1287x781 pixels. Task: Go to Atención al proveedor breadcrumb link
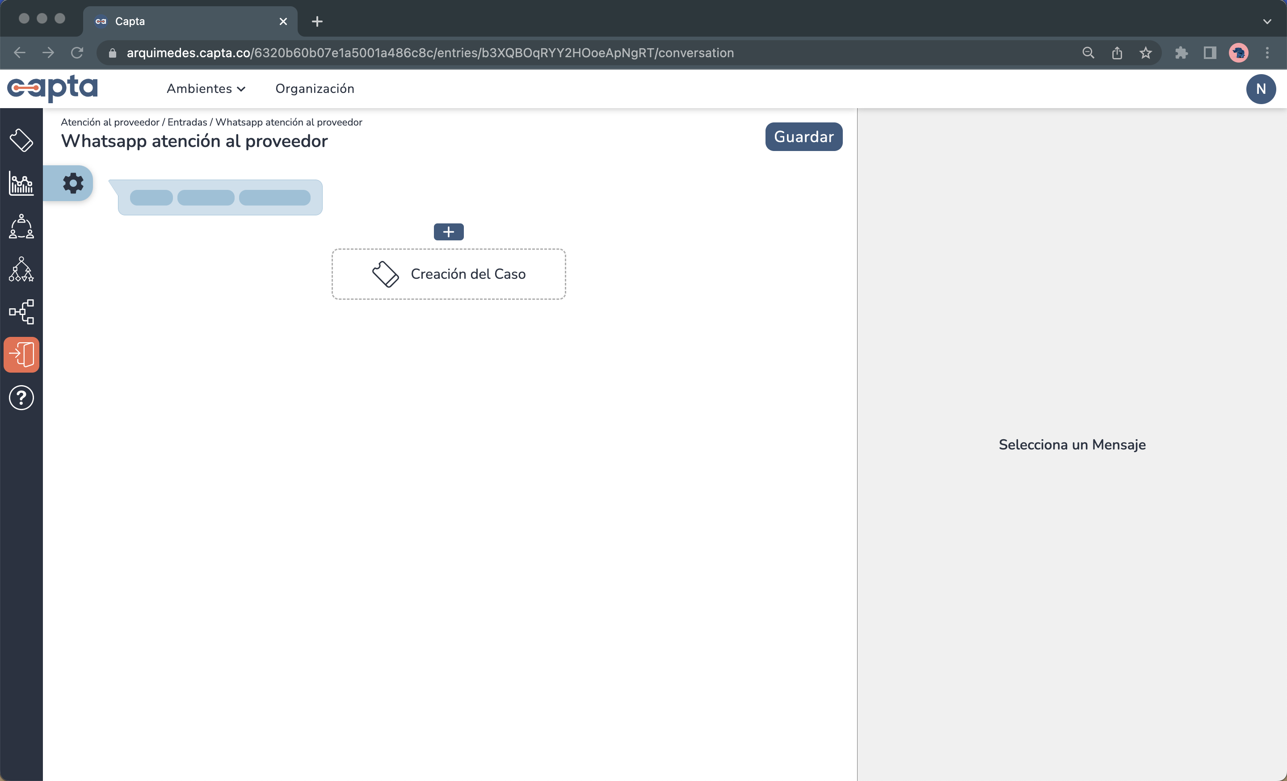[x=109, y=122]
